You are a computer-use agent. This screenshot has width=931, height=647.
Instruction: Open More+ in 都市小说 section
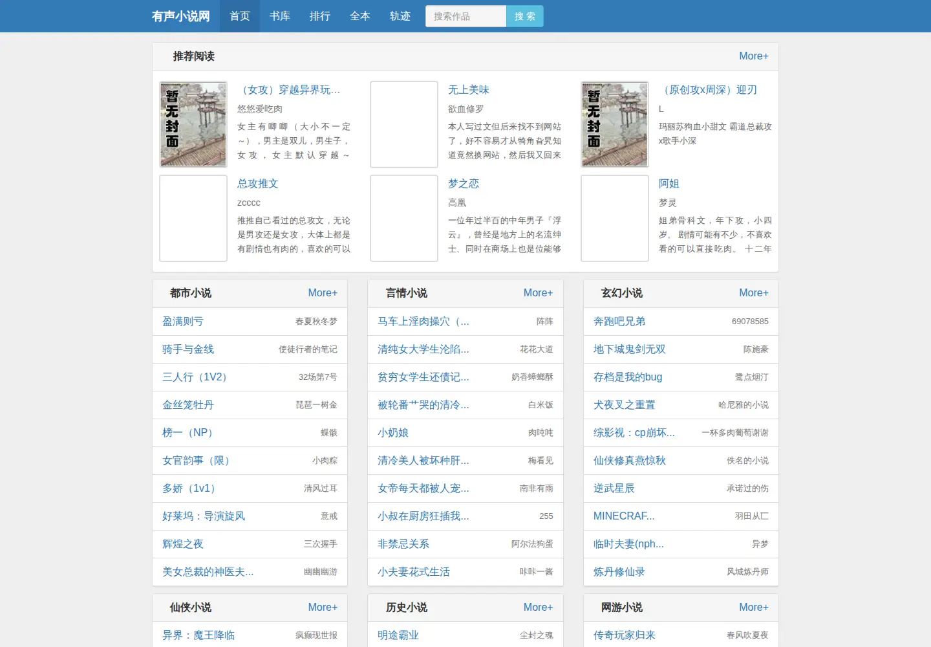[x=323, y=293]
